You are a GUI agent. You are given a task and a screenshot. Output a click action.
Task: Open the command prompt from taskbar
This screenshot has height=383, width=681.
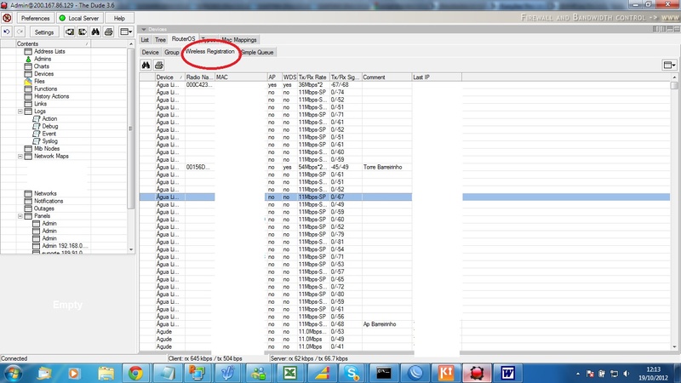tap(384, 373)
